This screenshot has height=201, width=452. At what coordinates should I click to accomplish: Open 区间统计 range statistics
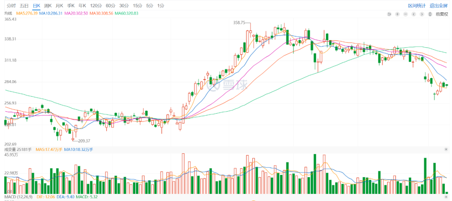(417, 5)
